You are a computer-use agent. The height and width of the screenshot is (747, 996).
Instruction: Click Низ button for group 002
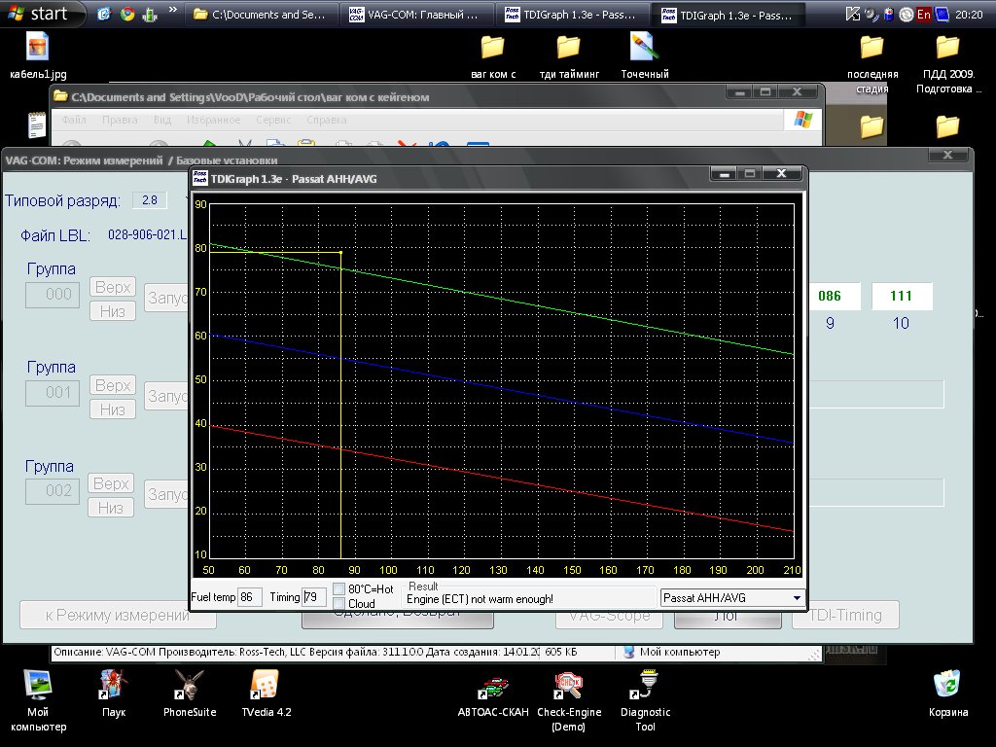111,508
